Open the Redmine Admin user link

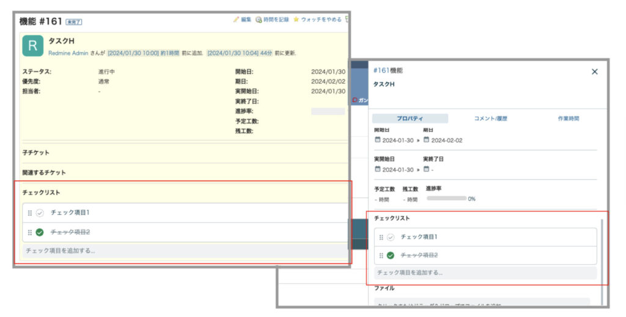68,53
